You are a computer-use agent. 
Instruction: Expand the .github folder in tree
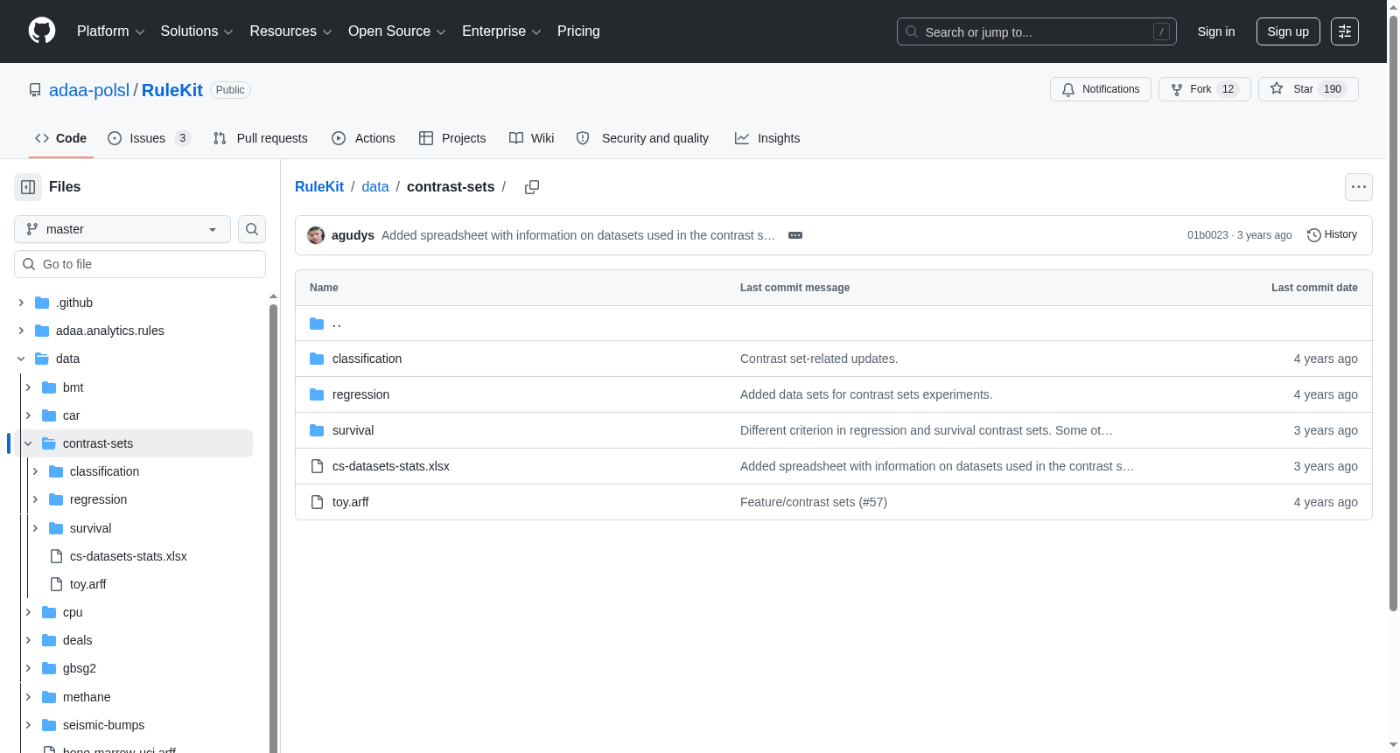(x=21, y=303)
